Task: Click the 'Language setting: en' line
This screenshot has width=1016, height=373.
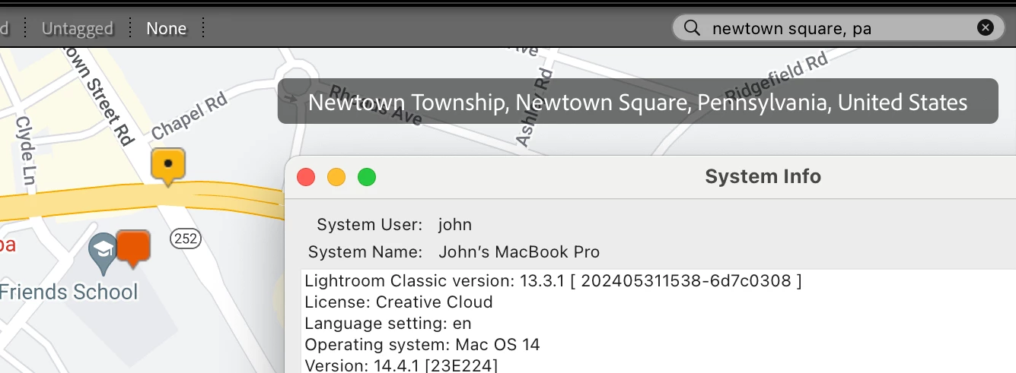Action: [388, 324]
